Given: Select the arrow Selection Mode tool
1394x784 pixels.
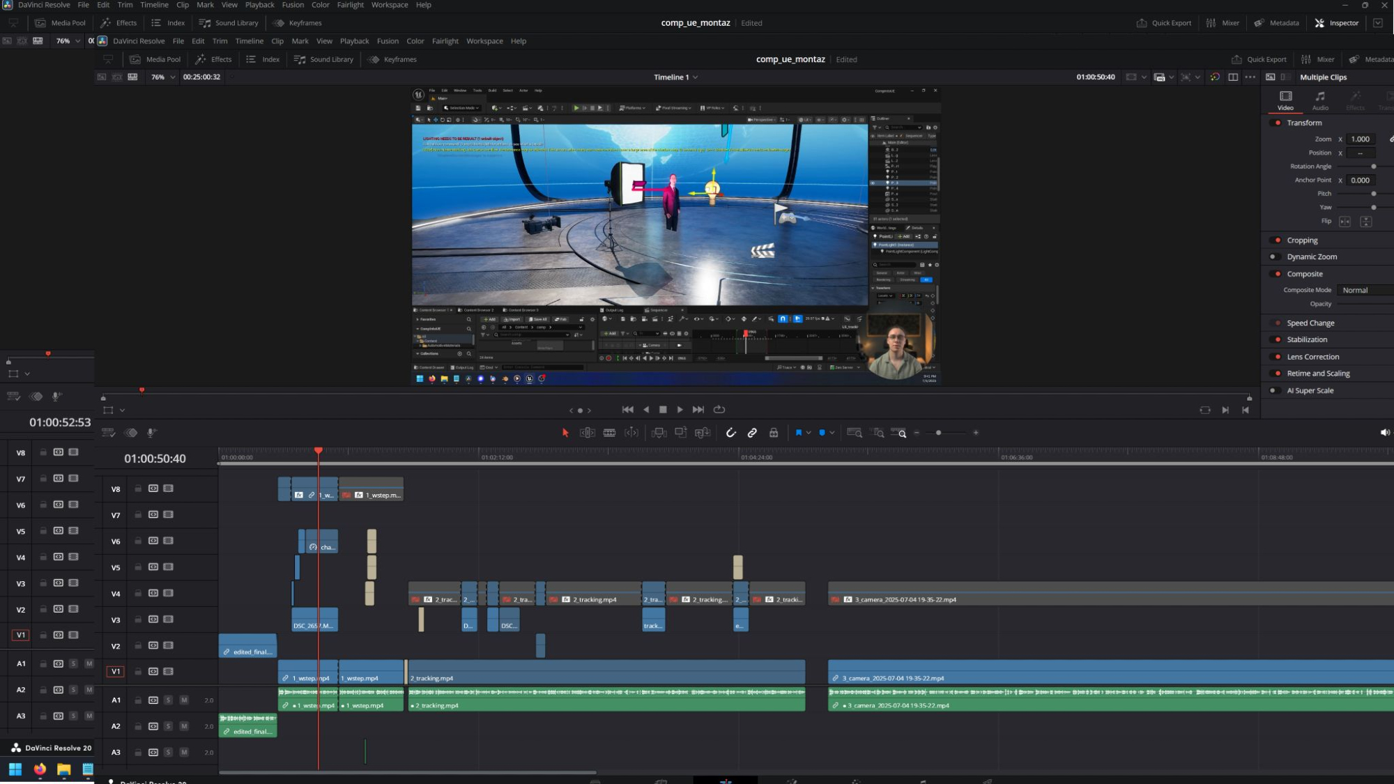Looking at the screenshot, I should click(x=565, y=433).
